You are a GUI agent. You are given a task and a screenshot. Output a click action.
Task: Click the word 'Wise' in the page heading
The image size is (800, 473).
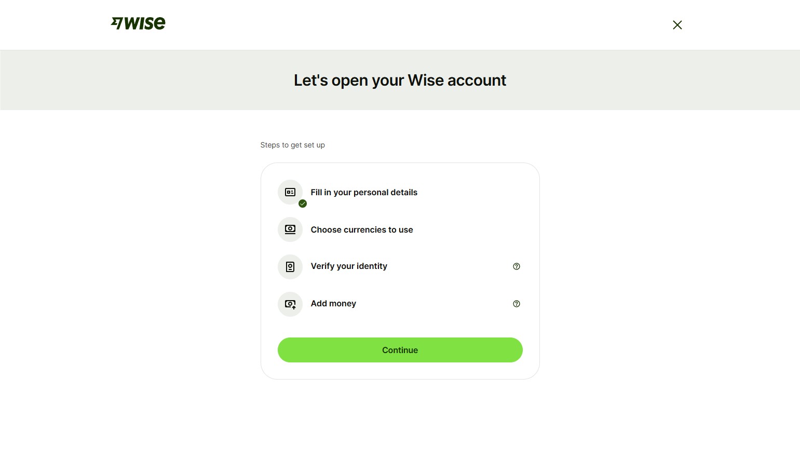[x=425, y=80]
